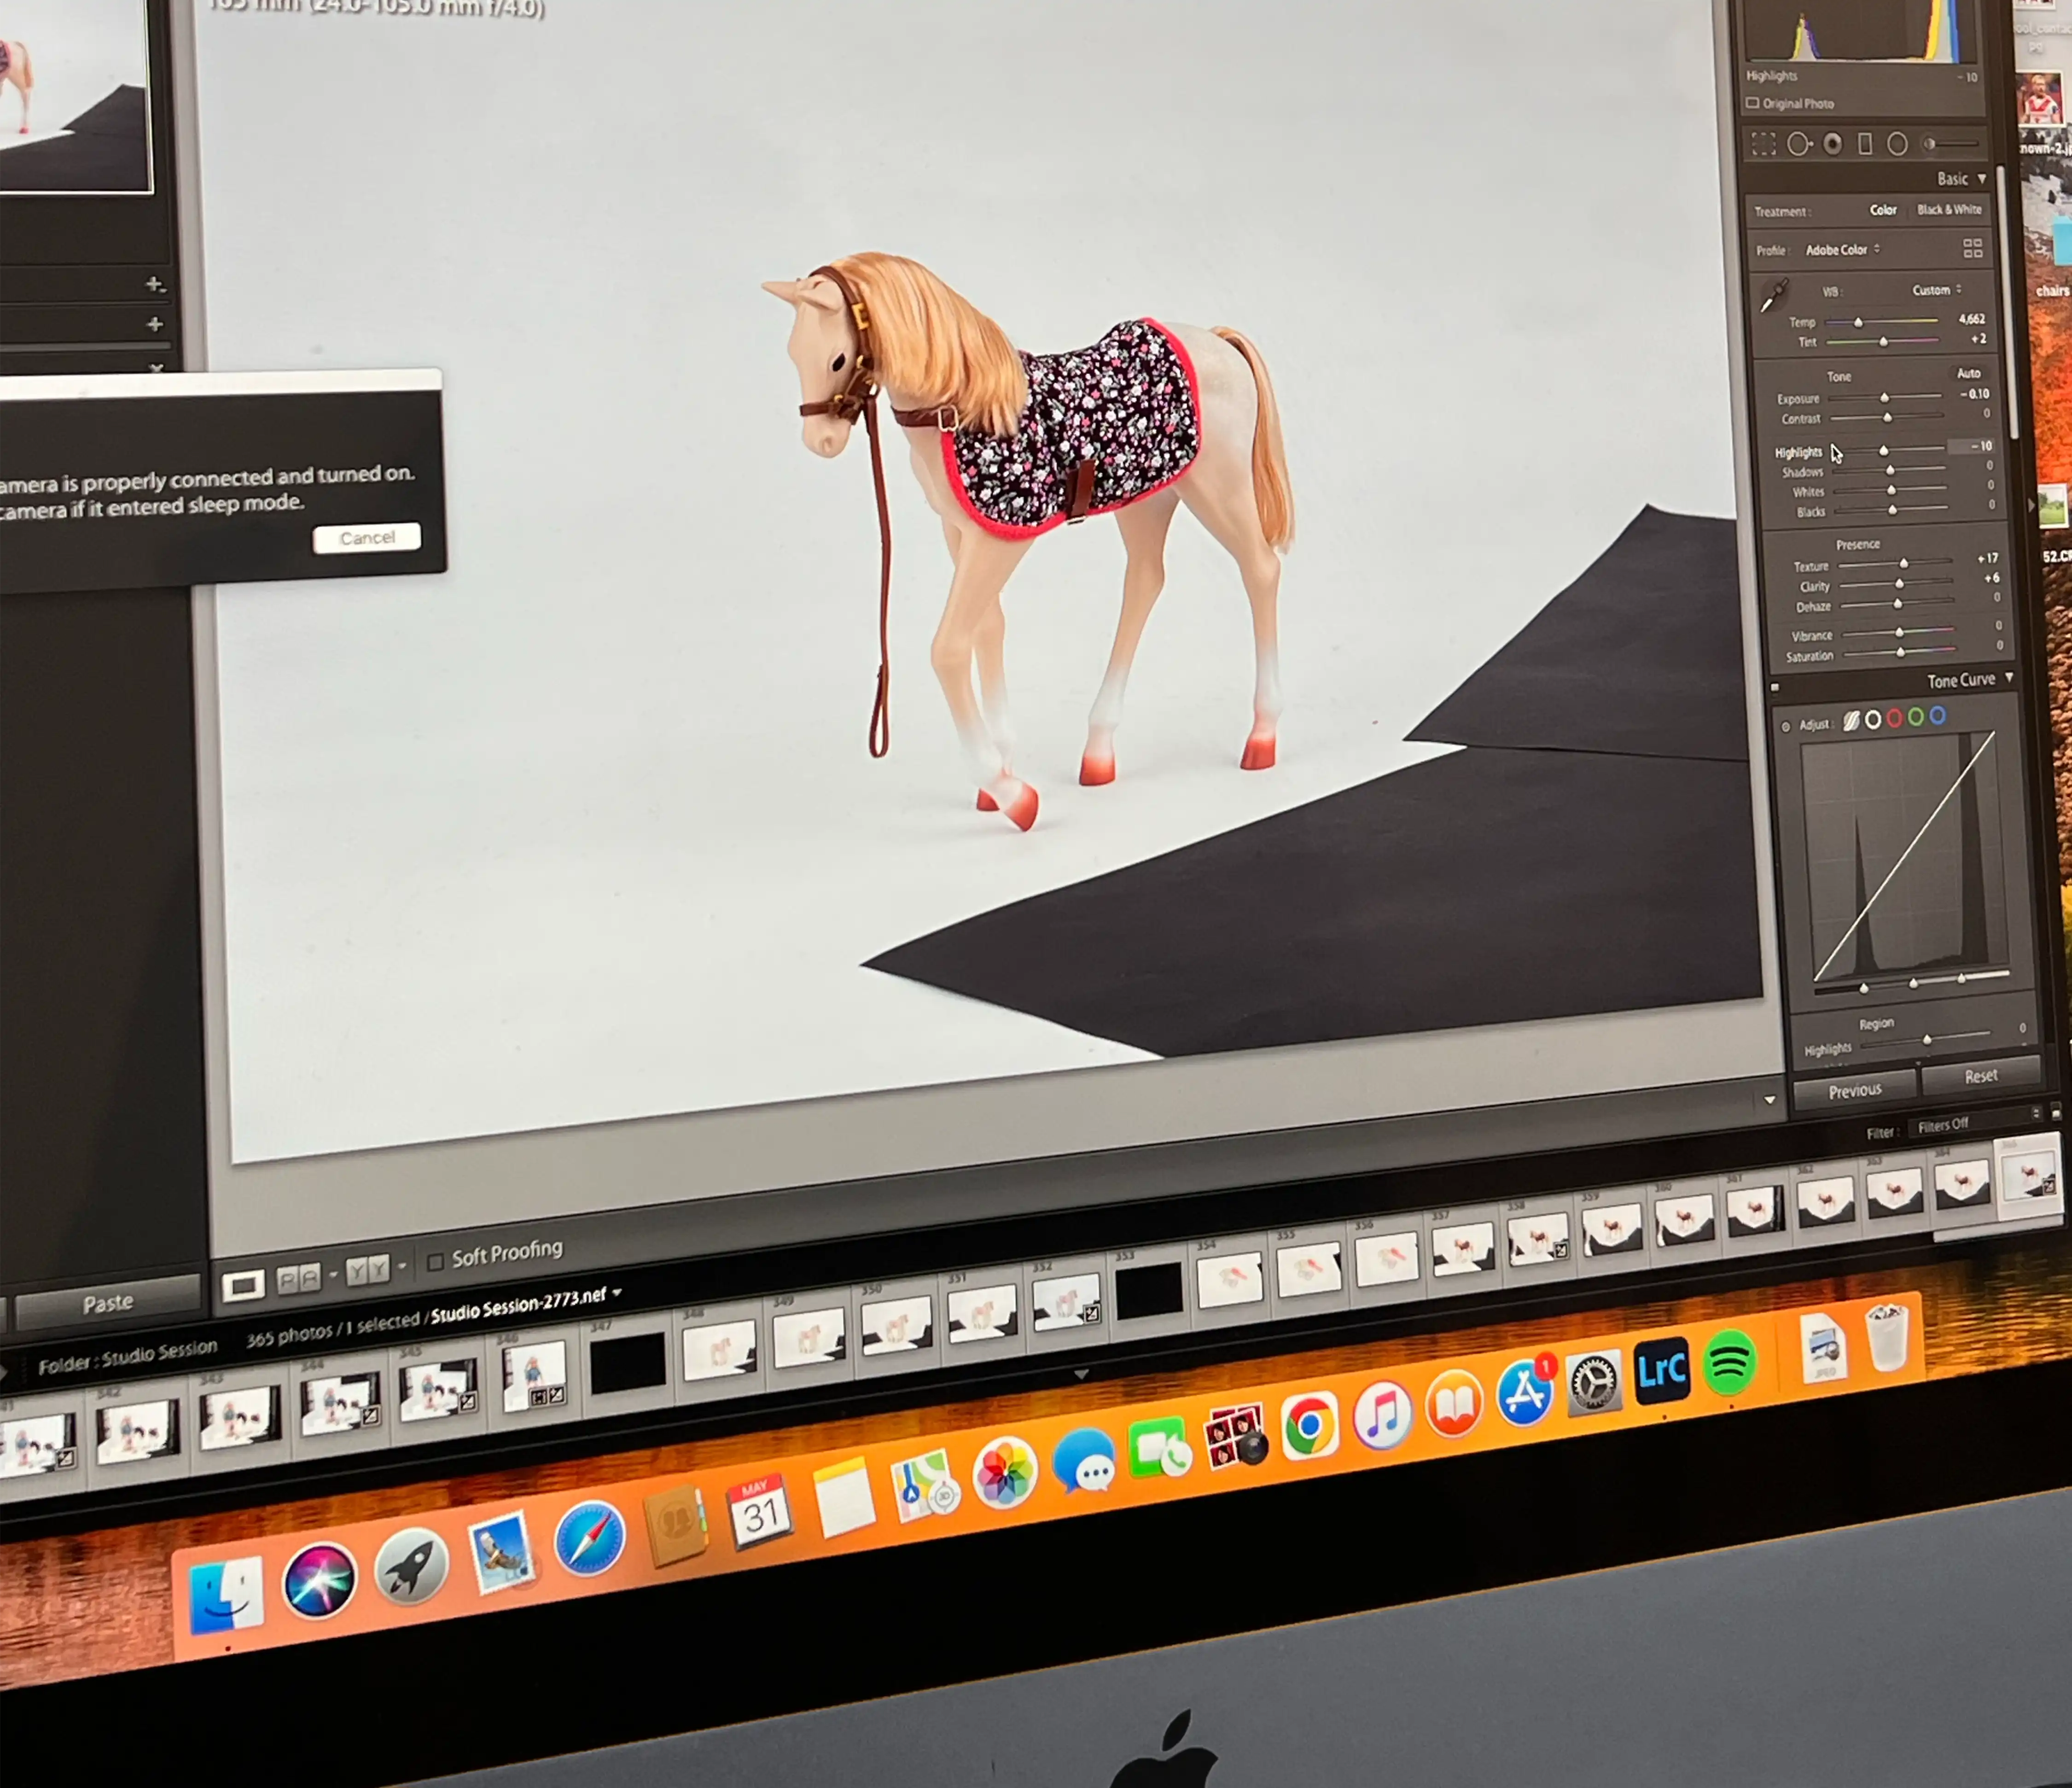
Task: Open Spotify from the Dock
Action: pyautogui.click(x=1730, y=1362)
